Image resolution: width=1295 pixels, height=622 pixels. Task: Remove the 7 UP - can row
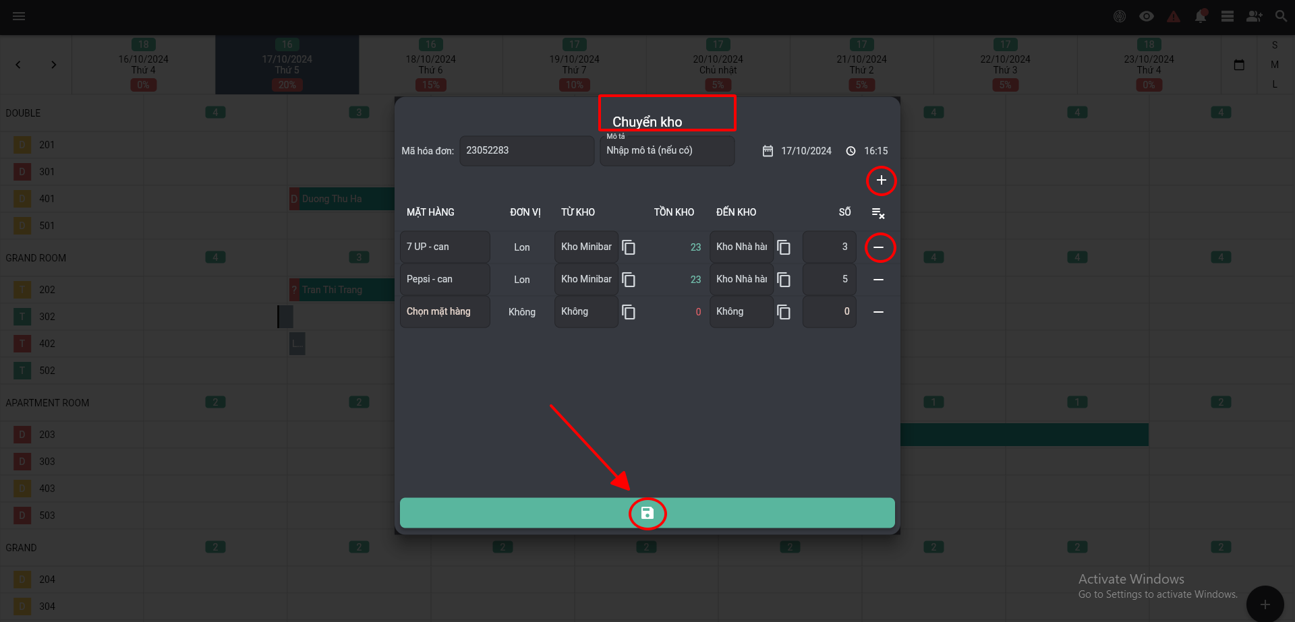coord(878,247)
